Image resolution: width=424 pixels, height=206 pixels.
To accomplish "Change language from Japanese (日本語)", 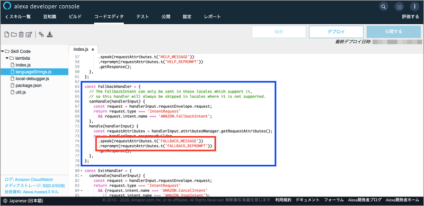I will pyautogui.click(x=26, y=201).
